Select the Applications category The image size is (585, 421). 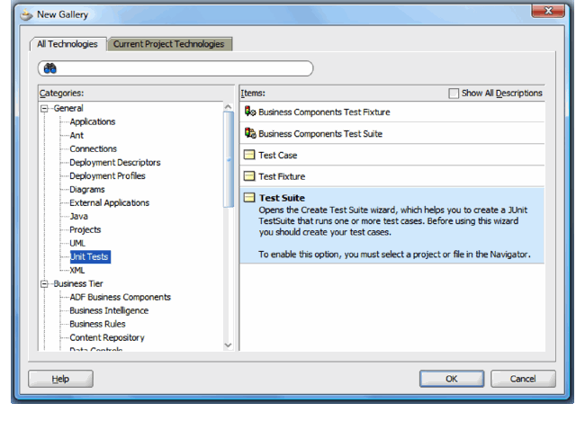pyautogui.click(x=93, y=122)
